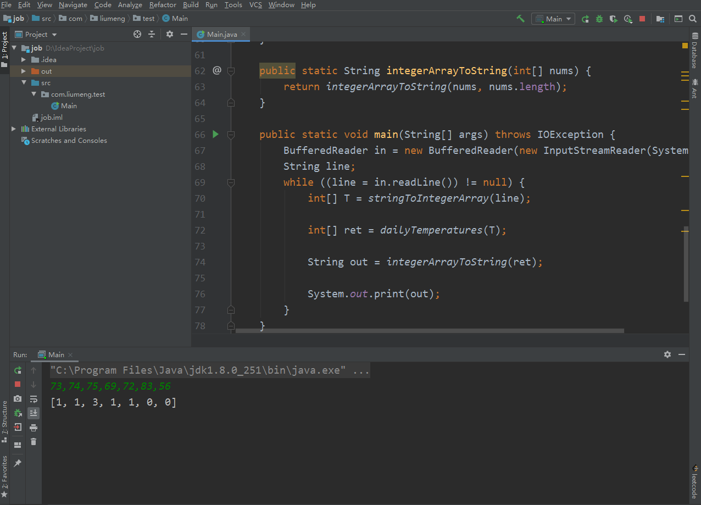Toggle Pin Tab in Run panel
This screenshot has width=701, height=505.
(18, 463)
